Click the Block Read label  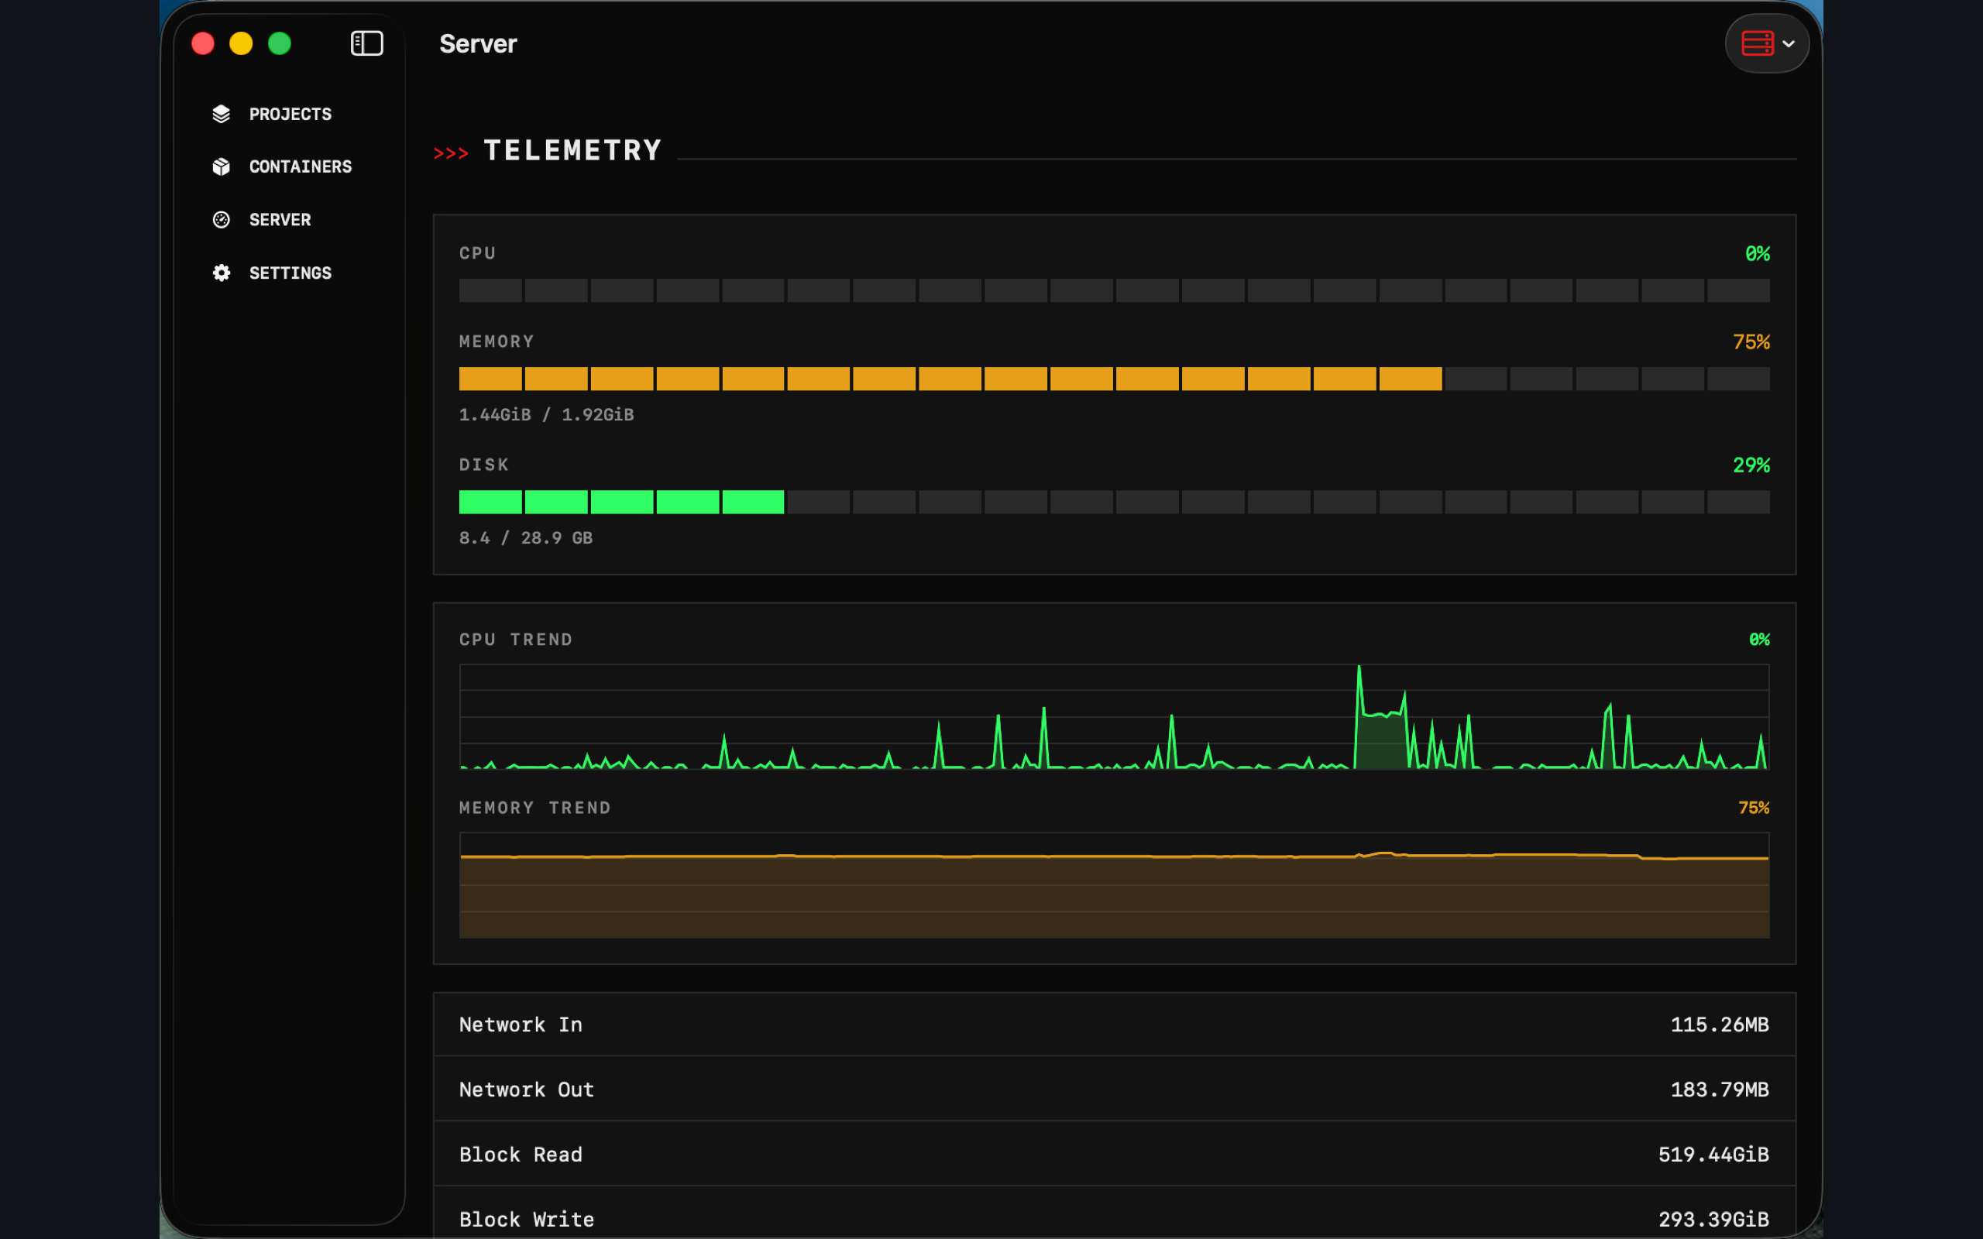pos(521,1155)
